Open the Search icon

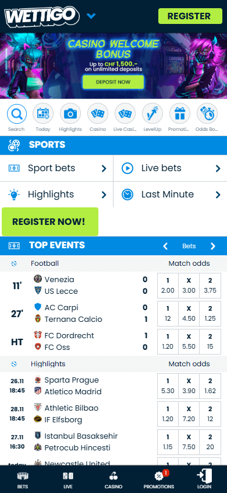(16, 113)
